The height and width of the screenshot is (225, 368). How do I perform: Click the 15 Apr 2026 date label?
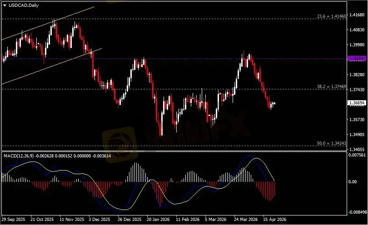274,220
